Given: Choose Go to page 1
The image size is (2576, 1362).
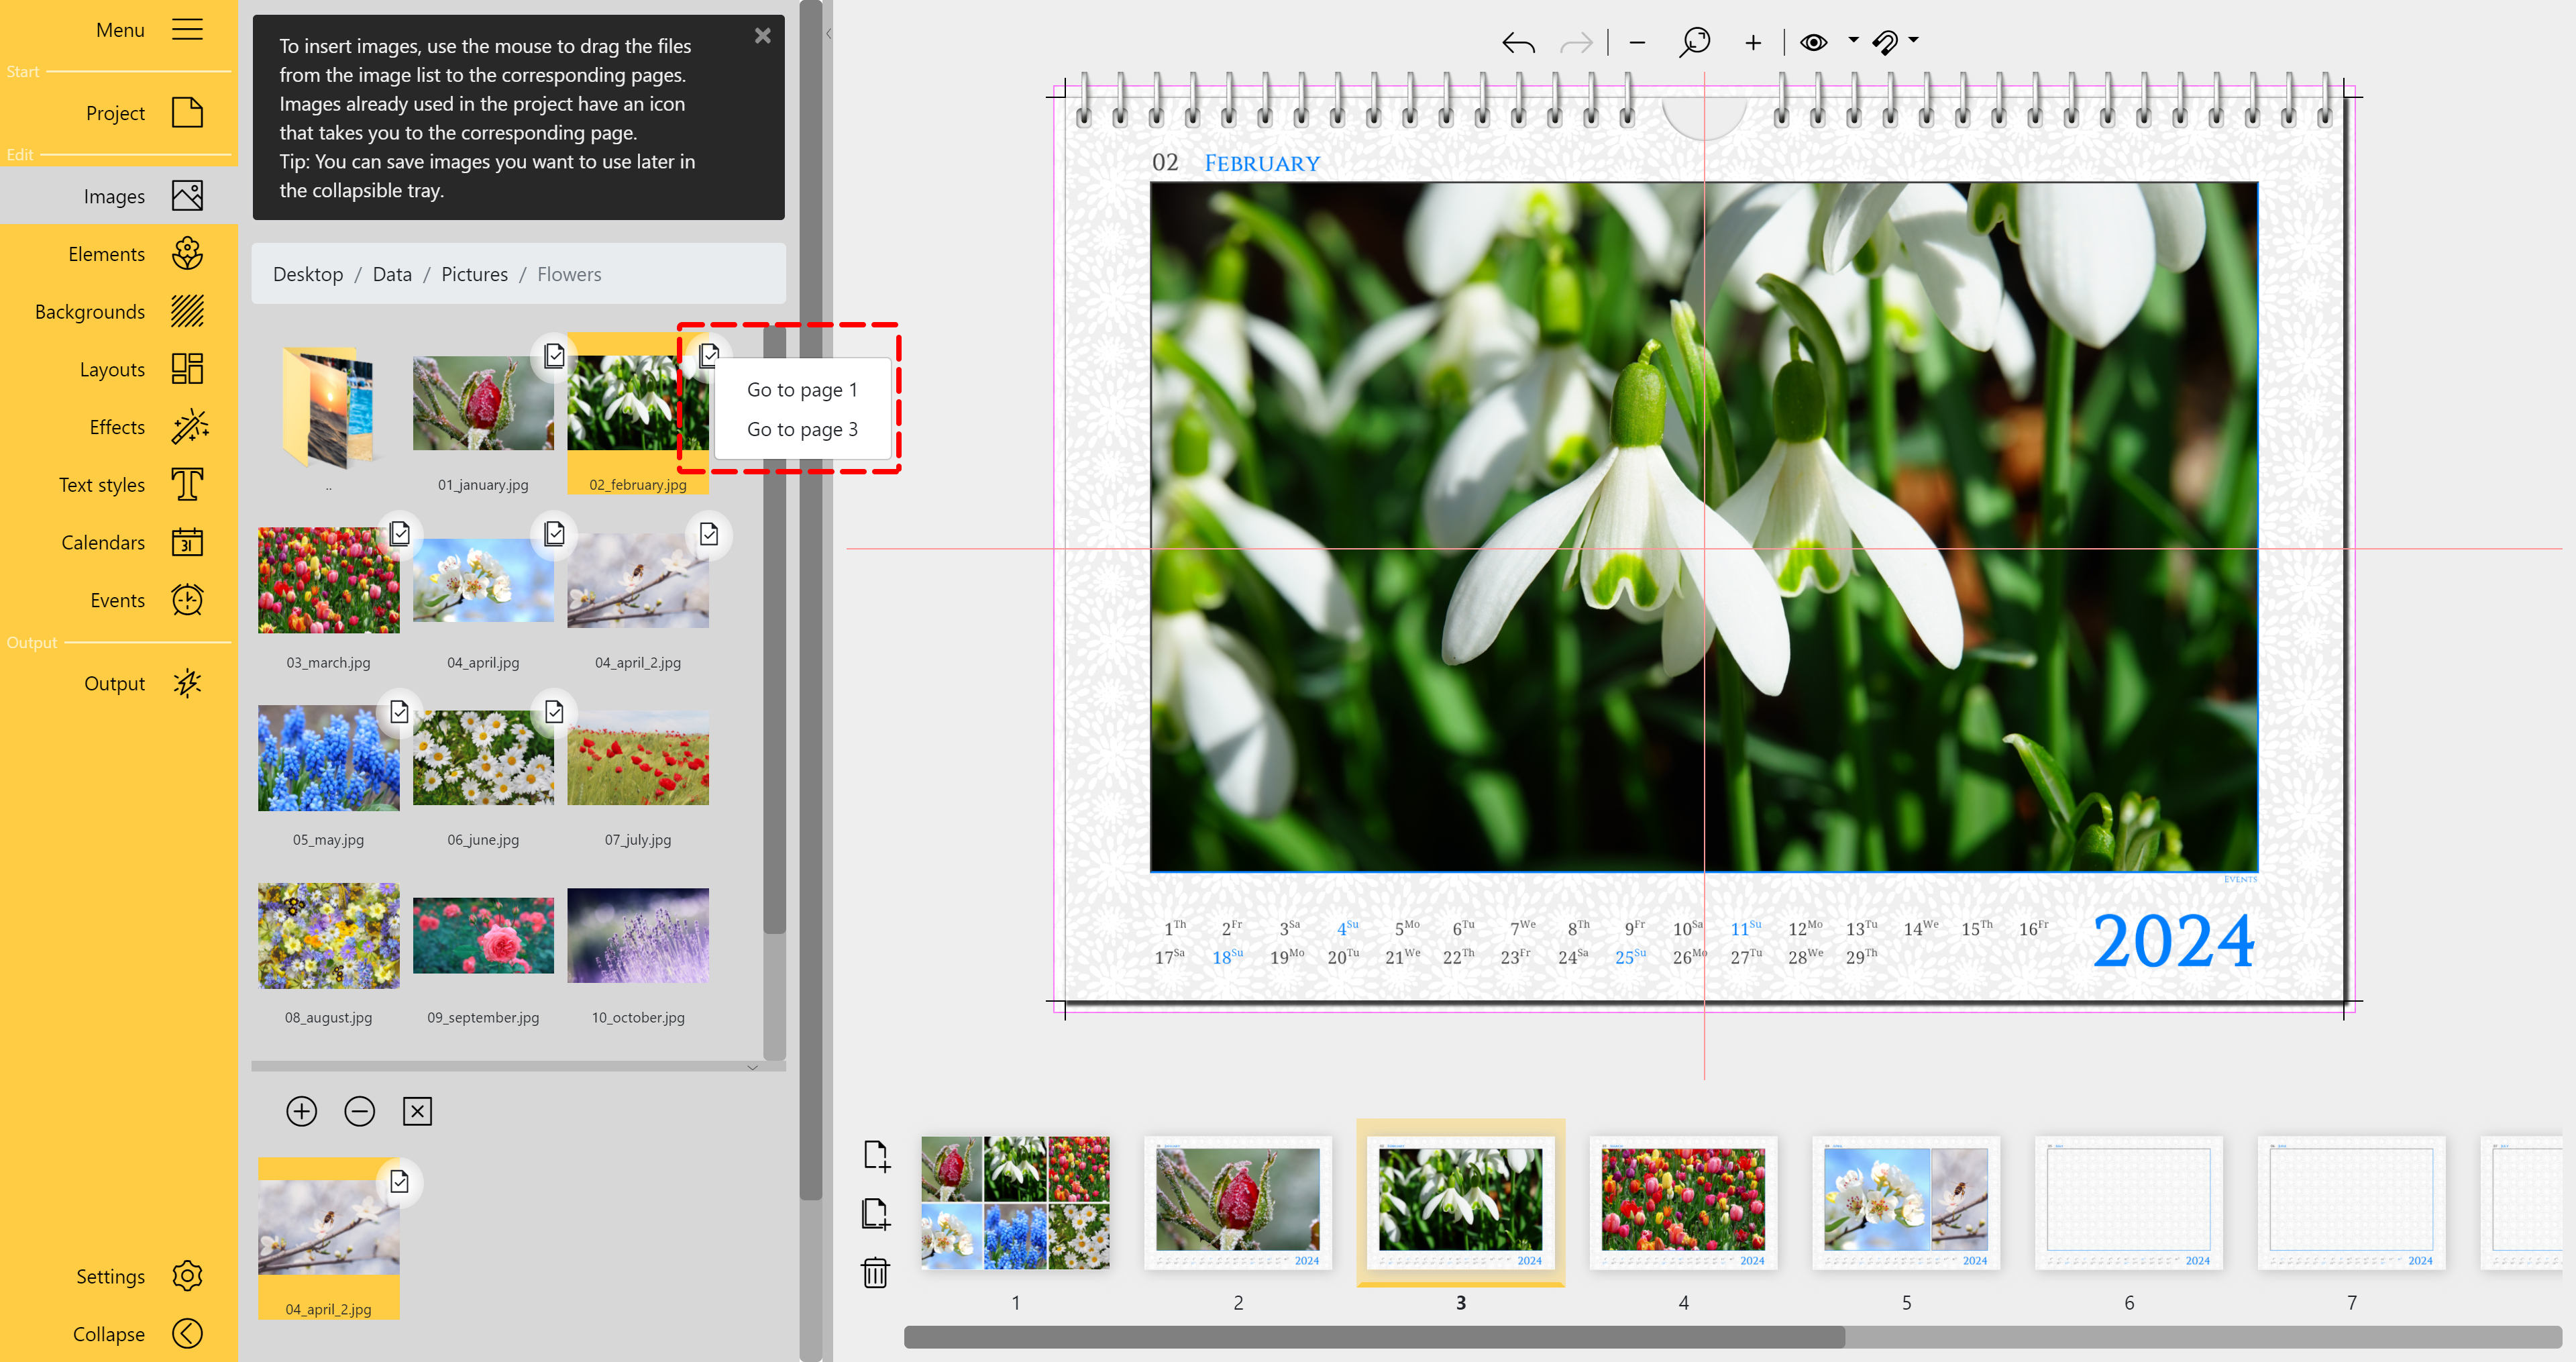Looking at the screenshot, I should 801,390.
